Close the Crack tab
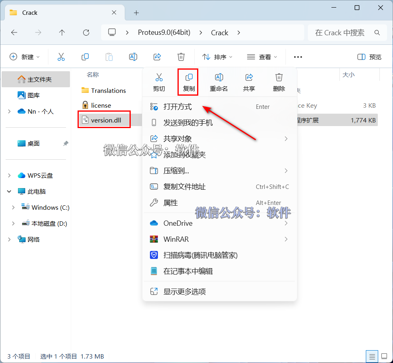Viewport: 393px width, 363px height. (x=114, y=12)
